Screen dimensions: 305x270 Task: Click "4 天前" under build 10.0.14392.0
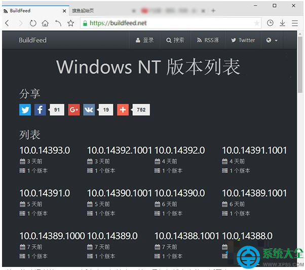pos(169,161)
